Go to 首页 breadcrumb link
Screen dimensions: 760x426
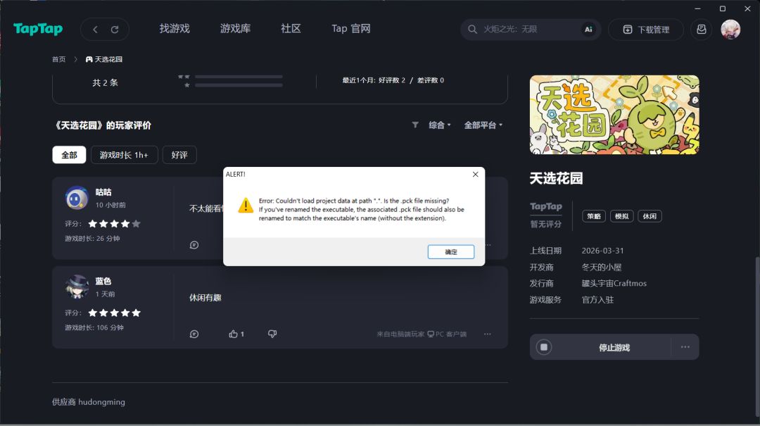point(58,59)
